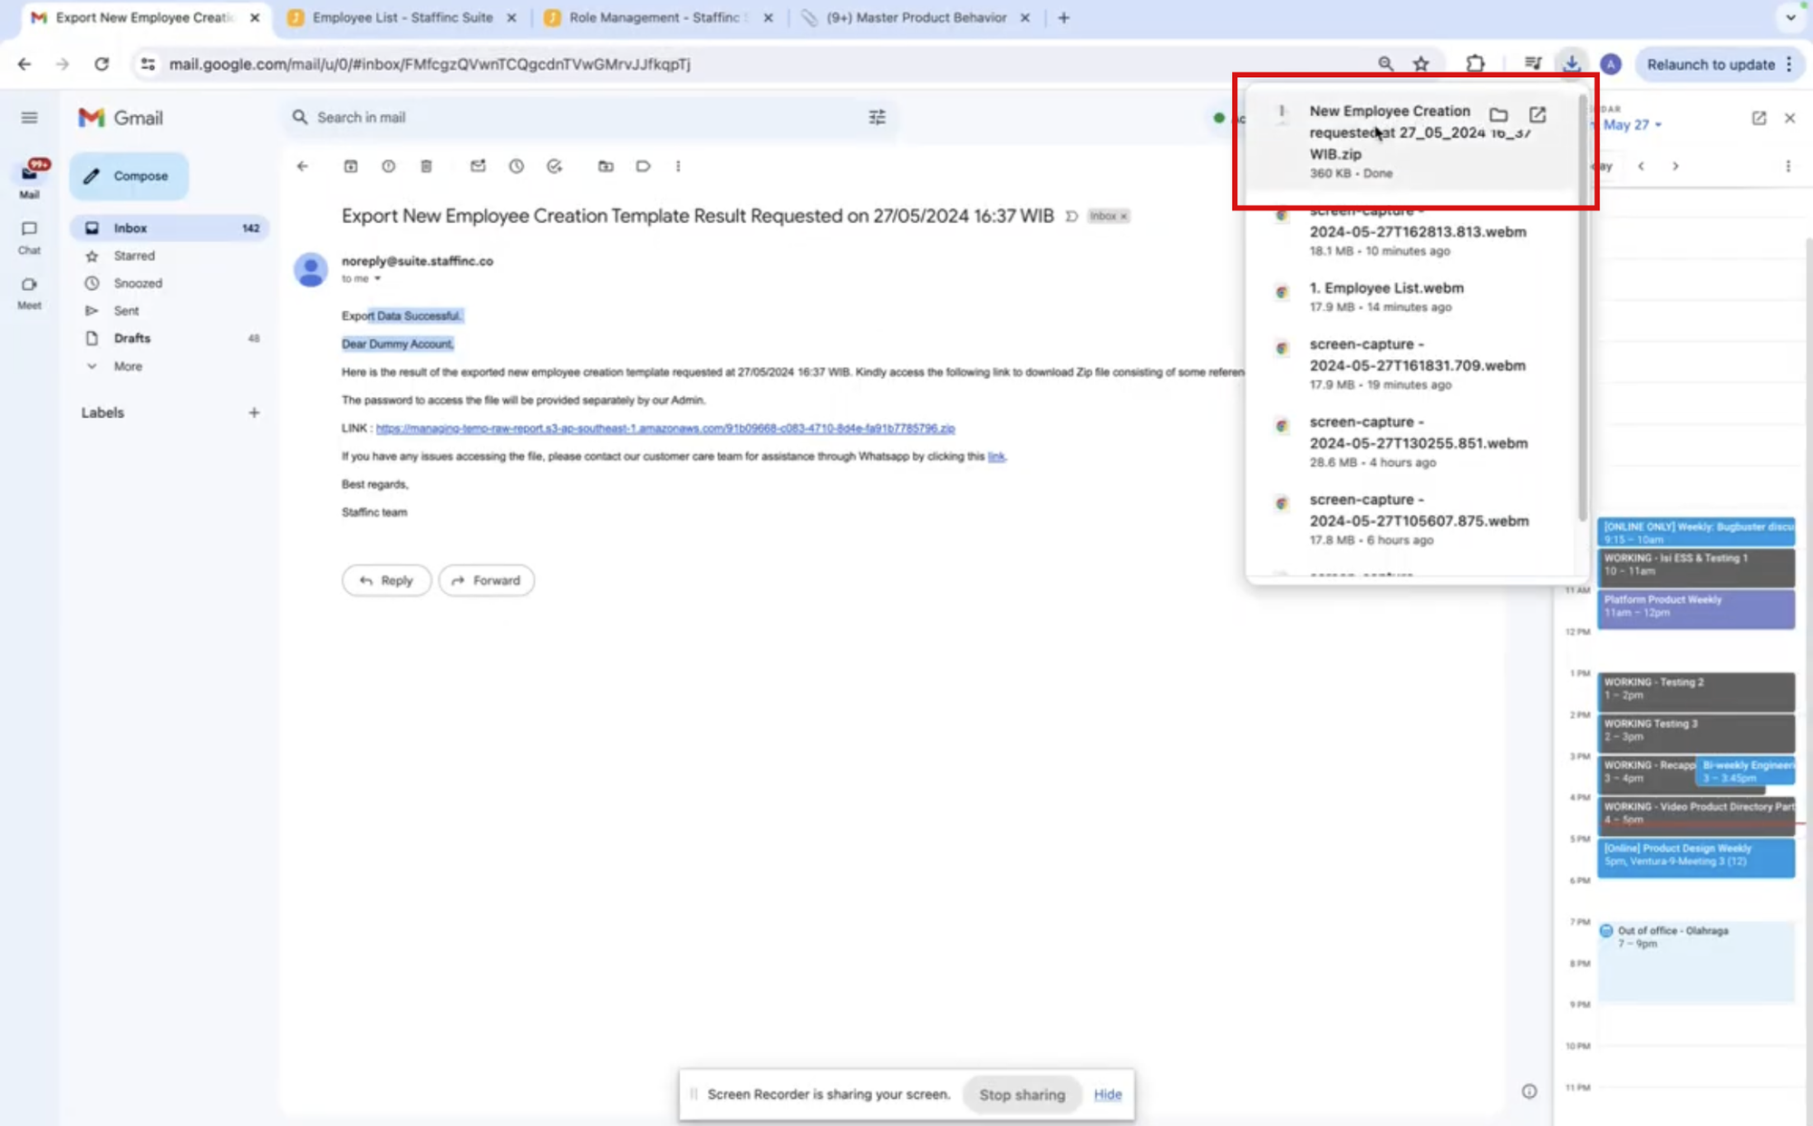Viewport: 1813px width, 1126px height.
Task: Click Add to Tasks icon
Action: pos(554,166)
